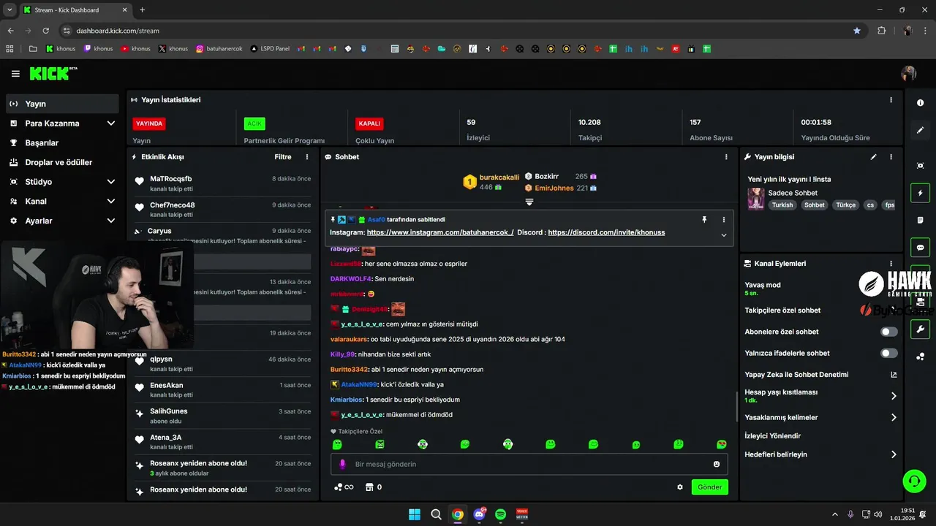Expand the pinned message with its chevron
The width and height of the screenshot is (936, 526).
click(724, 235)
